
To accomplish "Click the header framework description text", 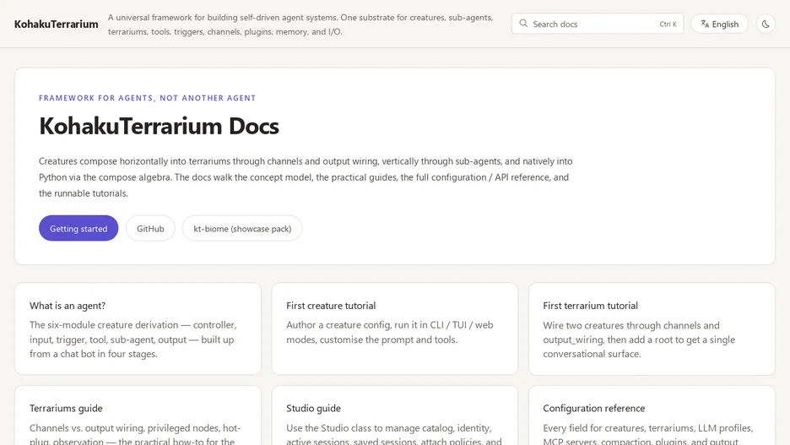I will 300,24.
